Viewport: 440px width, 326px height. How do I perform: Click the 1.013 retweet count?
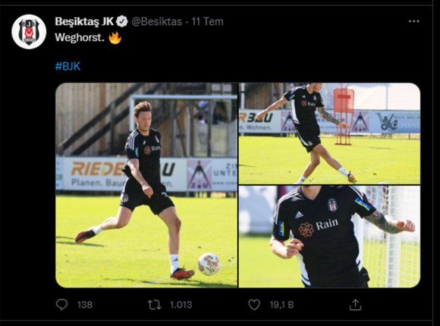181,305
